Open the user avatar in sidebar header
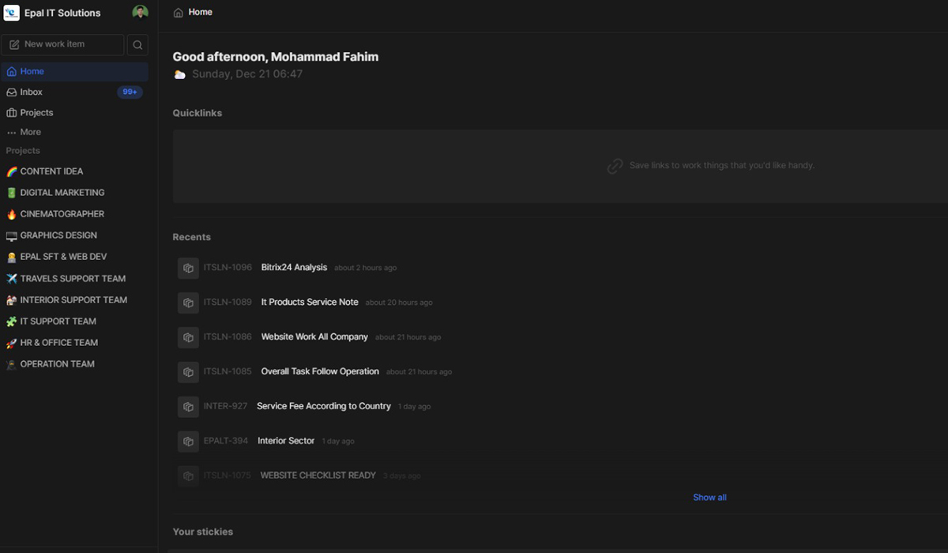Screen dimensions: 948x553 point(140,13)
